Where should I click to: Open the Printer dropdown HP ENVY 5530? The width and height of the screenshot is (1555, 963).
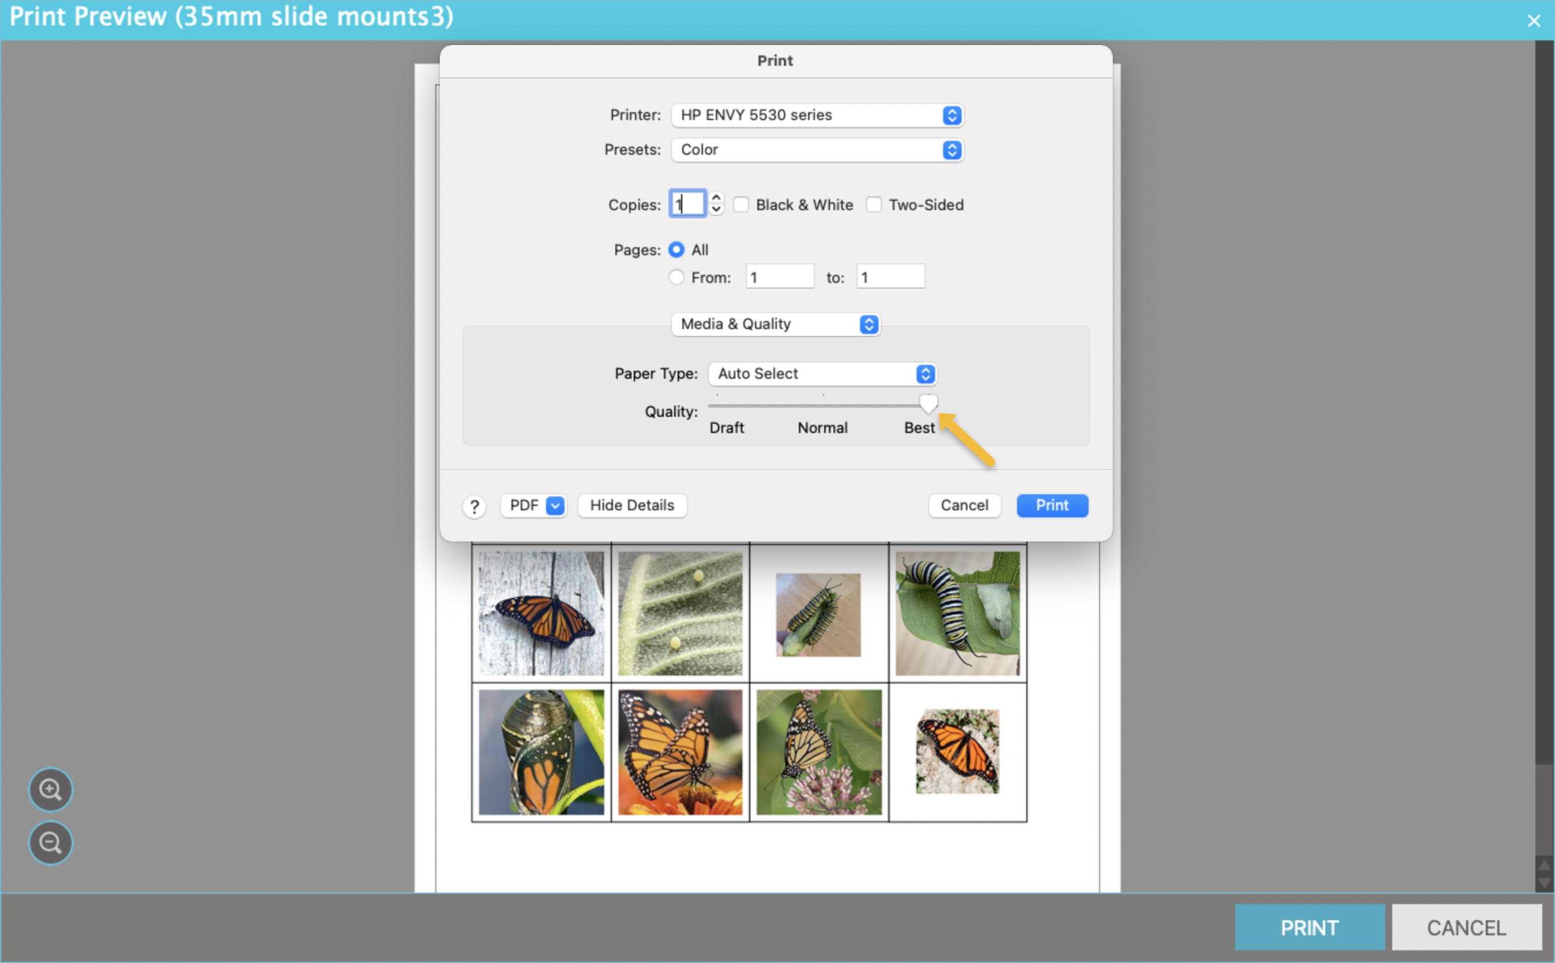[x=817, y=115]
